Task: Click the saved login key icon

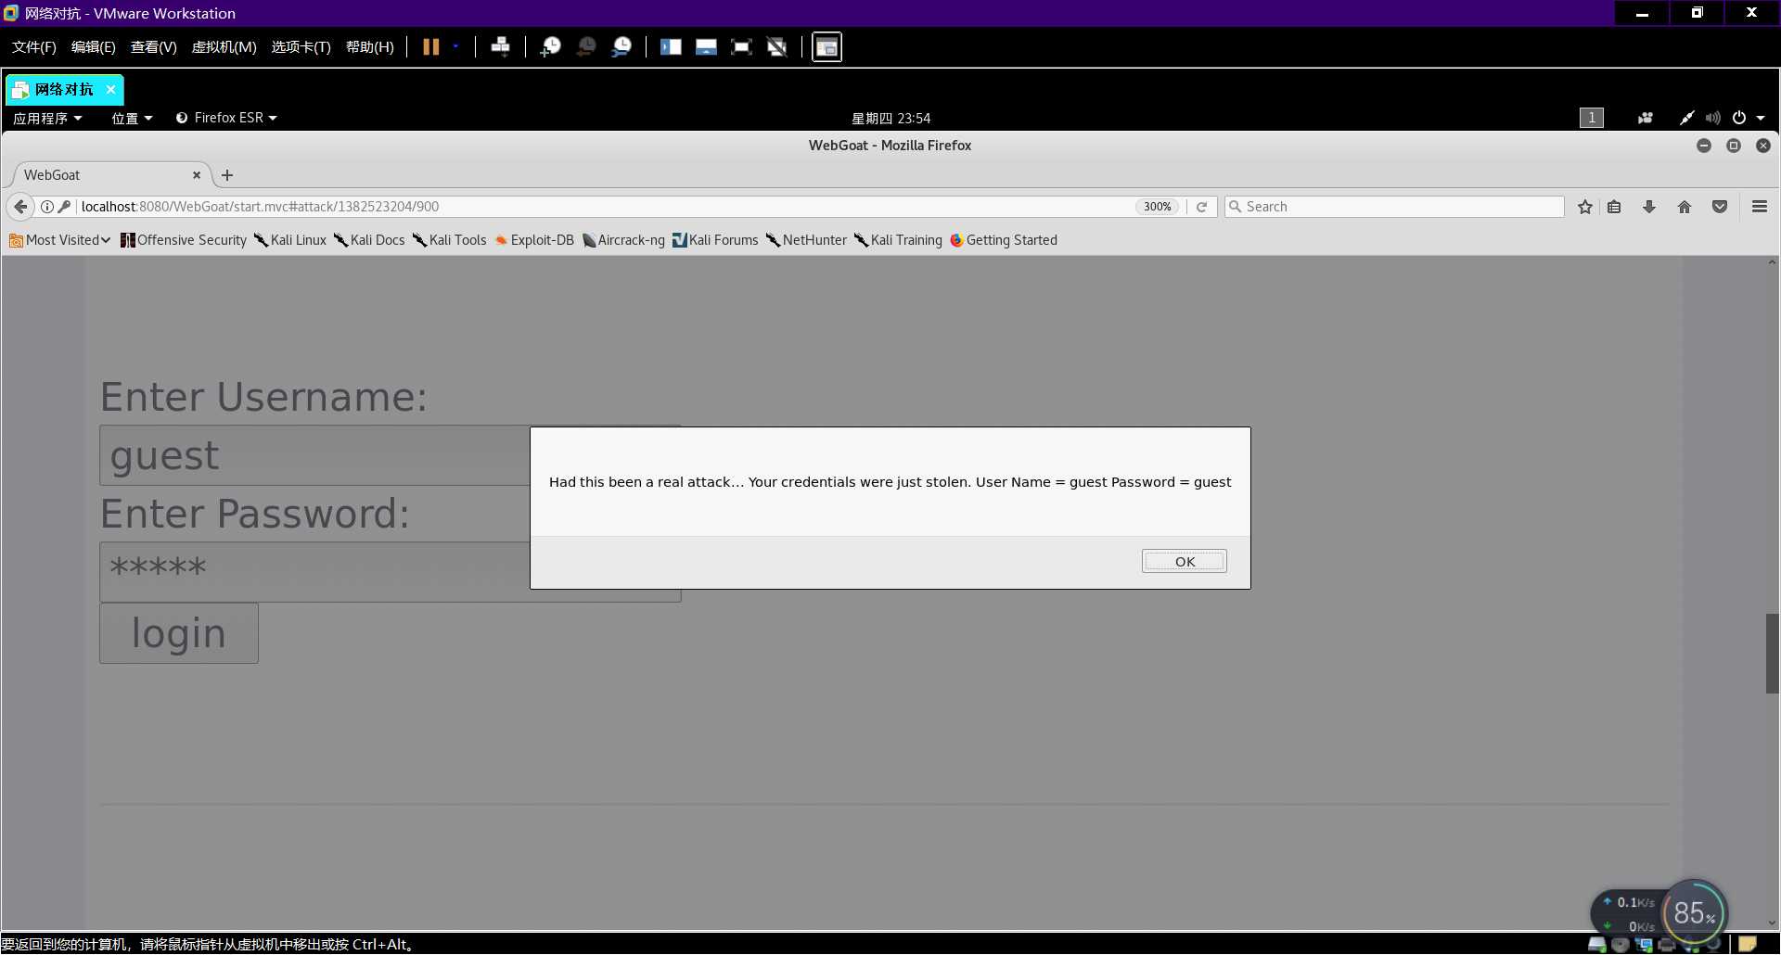Action: 64,207
